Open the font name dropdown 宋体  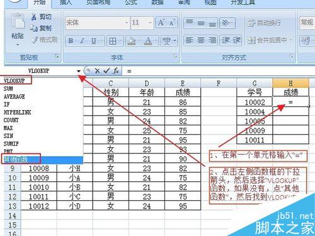[127, 23]
